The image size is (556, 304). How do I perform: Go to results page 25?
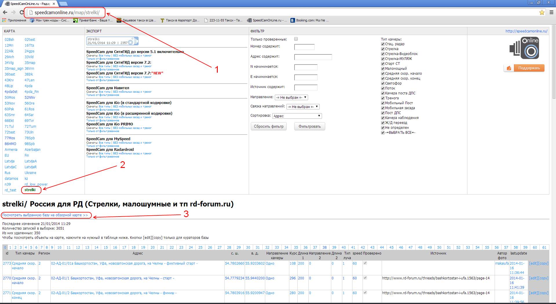[200, 247]
